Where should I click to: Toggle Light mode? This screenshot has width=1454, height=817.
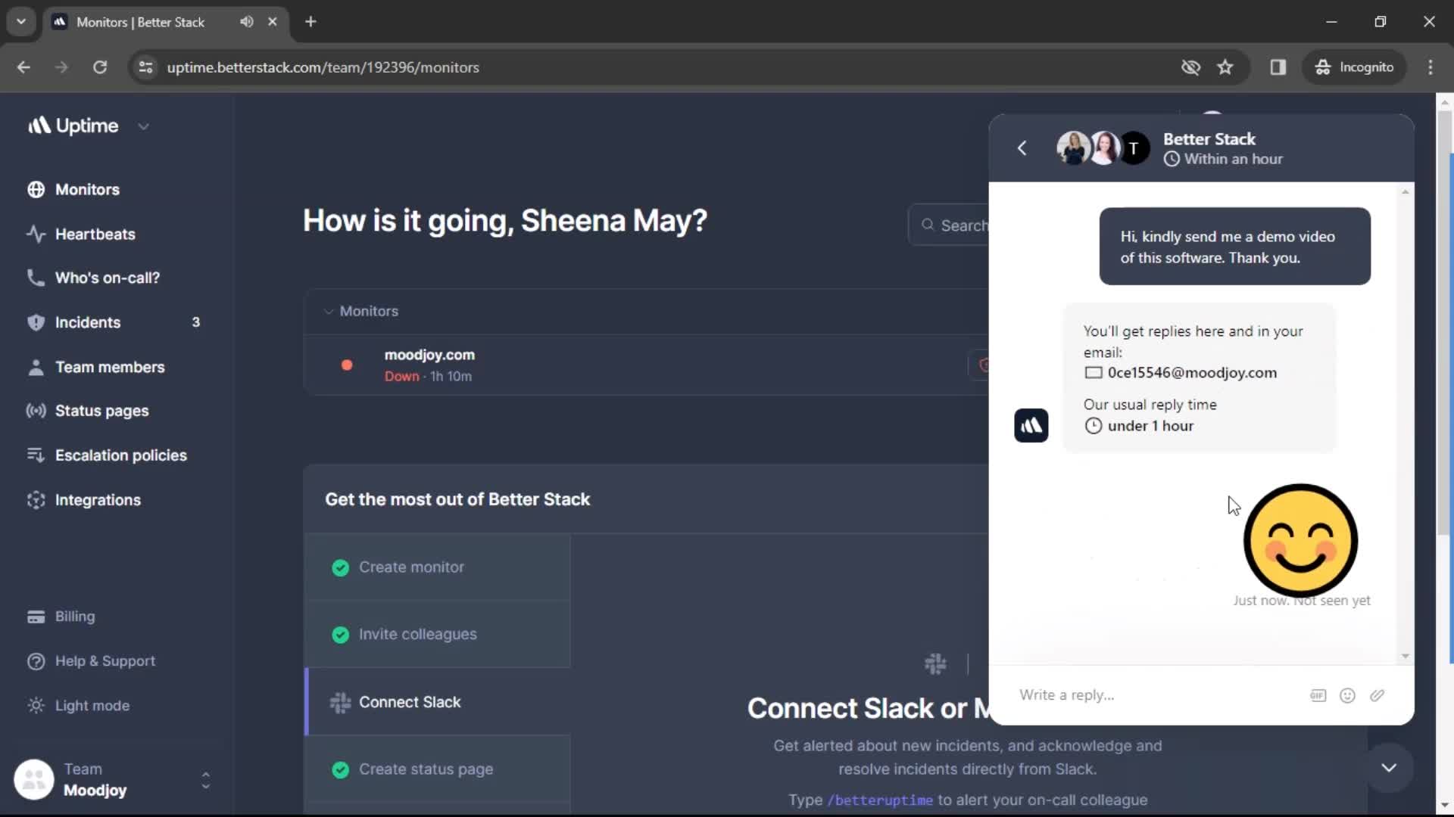tap(78, 706)
